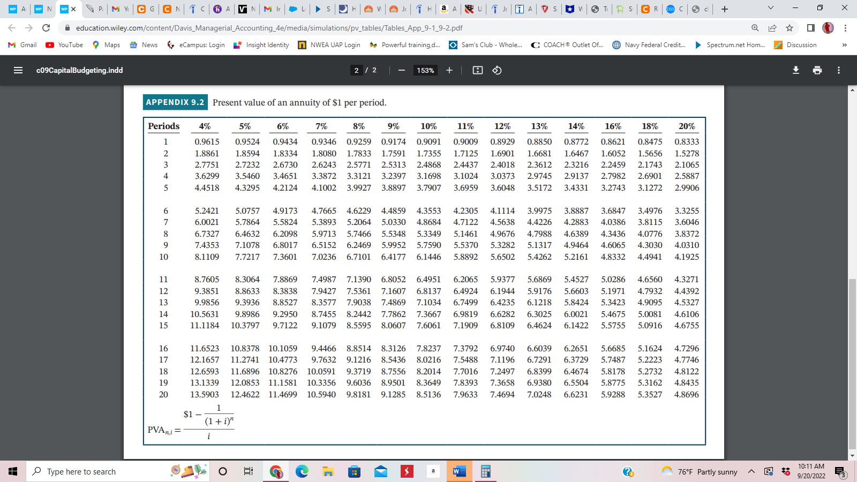
Task: Download the PDF file
Action: coord(796,70)
